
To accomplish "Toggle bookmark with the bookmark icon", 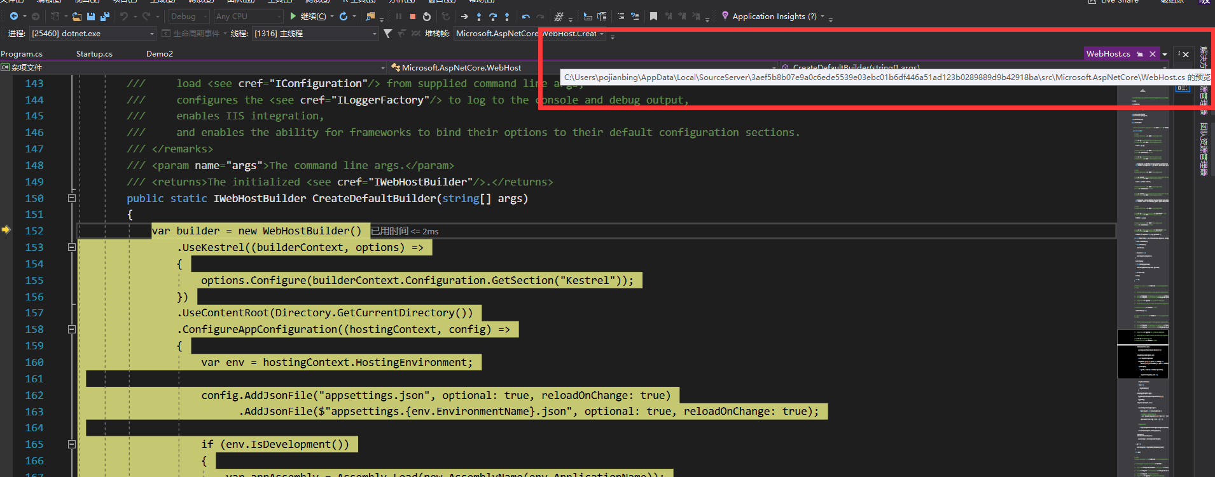I will click(653, 17).
